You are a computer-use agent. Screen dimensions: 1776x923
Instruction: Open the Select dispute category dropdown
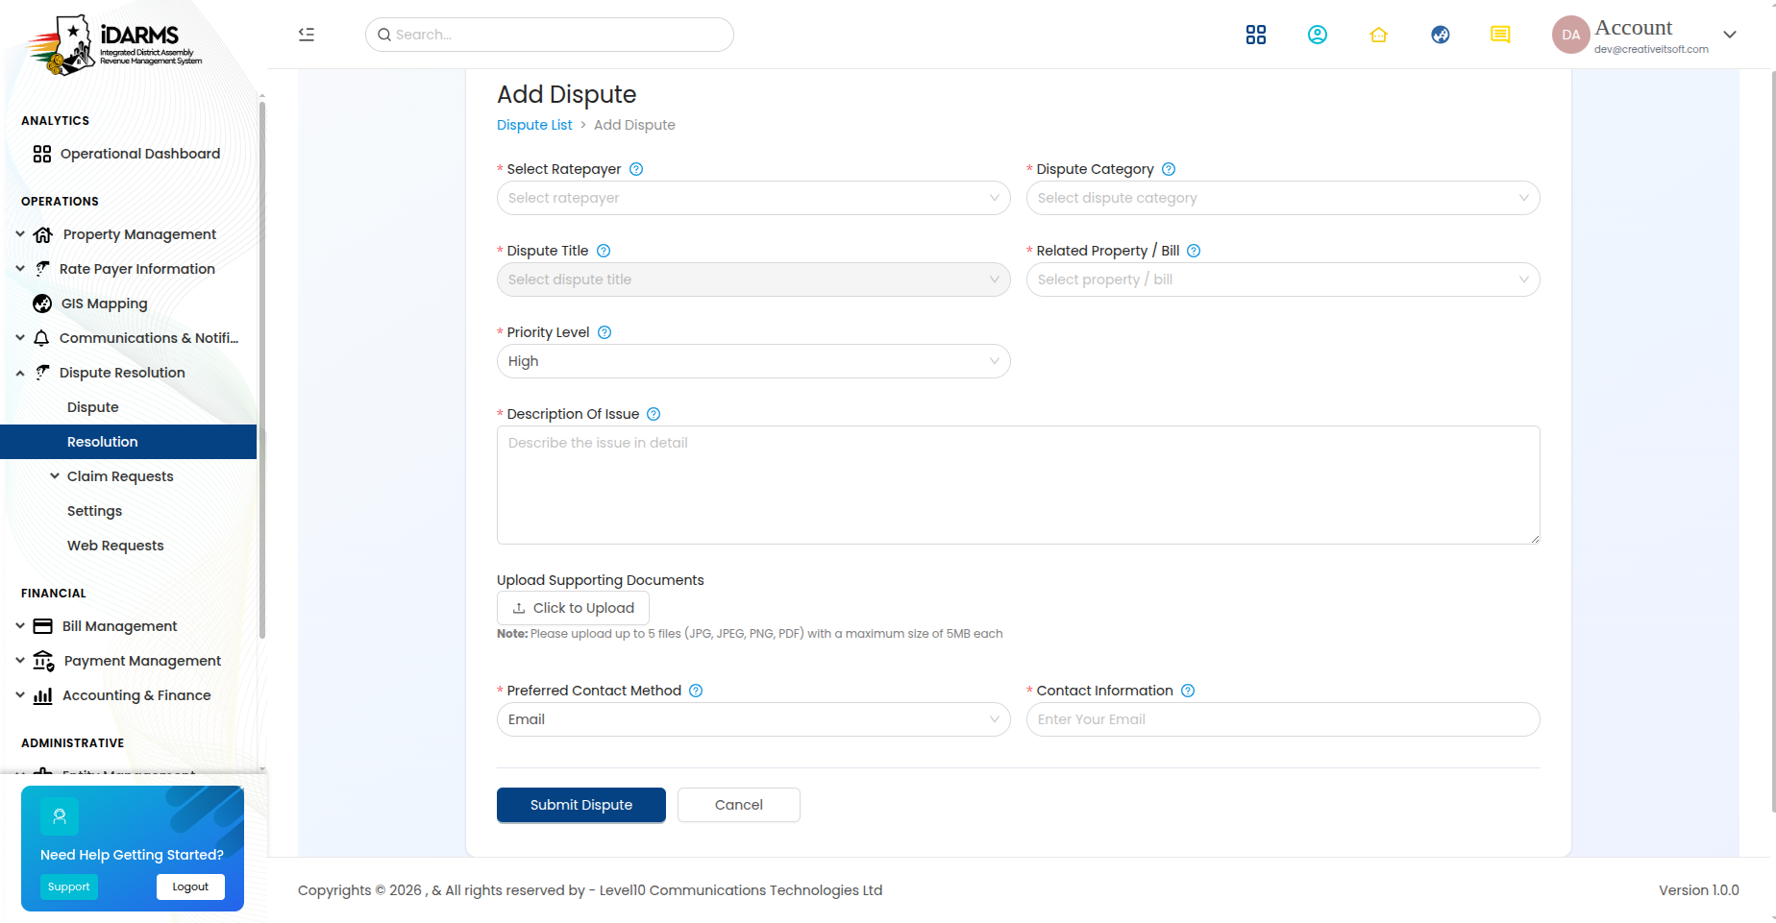(1283, 198)
